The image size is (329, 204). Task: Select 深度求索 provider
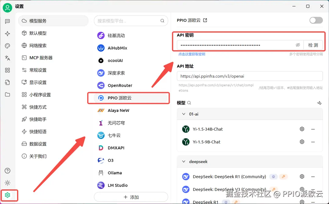[131, 73]
